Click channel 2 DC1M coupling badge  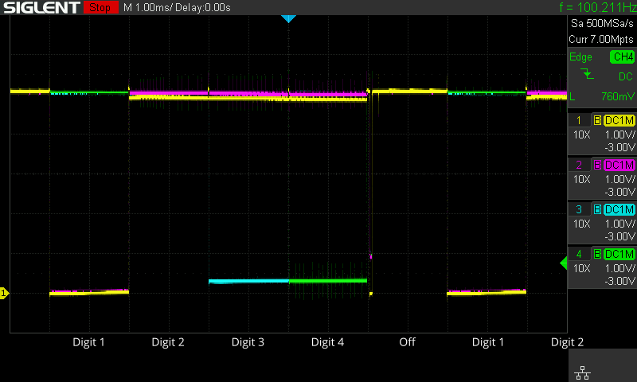619,165
